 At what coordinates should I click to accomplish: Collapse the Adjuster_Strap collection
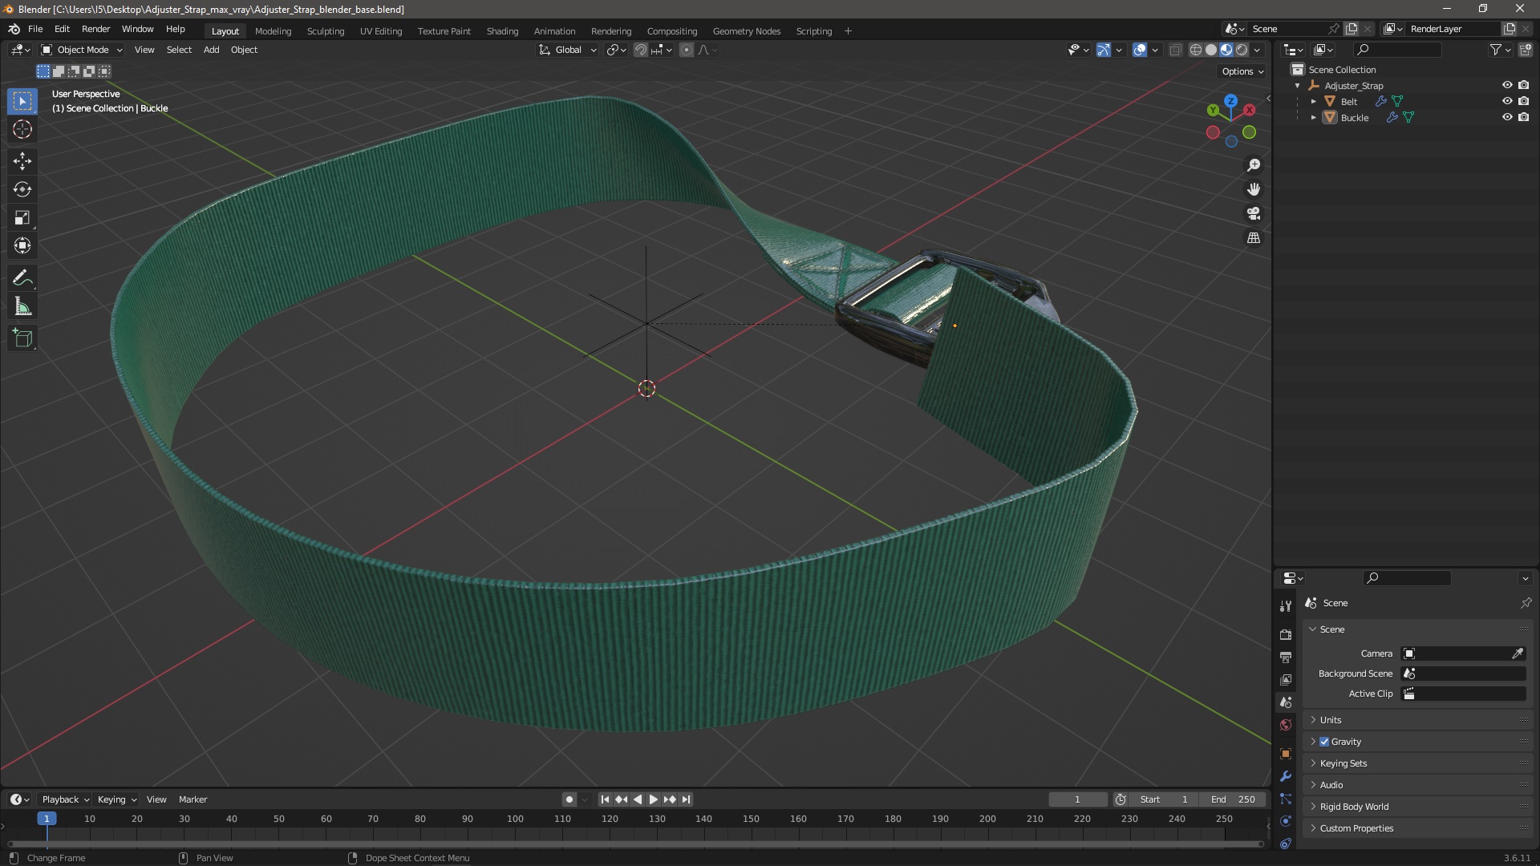(x=1298, y=86)
